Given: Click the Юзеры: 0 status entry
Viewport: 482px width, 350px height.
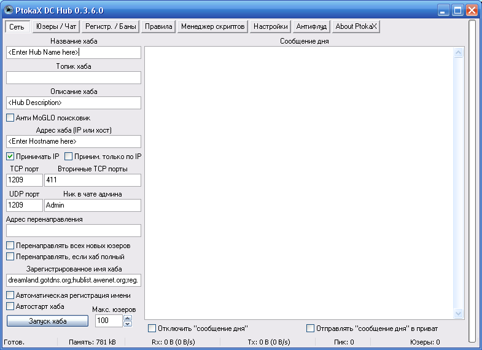Looking at the screenshot, I should click(425, 342).
